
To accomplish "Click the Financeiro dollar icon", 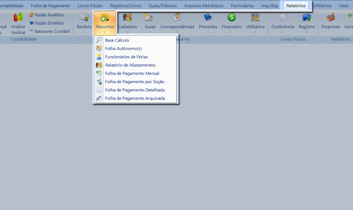I will pyautogui.click(x=232, y=17).
